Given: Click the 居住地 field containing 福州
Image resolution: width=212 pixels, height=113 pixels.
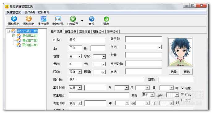Looking at the screenshot, I should pyautogui.click(x=107, y=80).
